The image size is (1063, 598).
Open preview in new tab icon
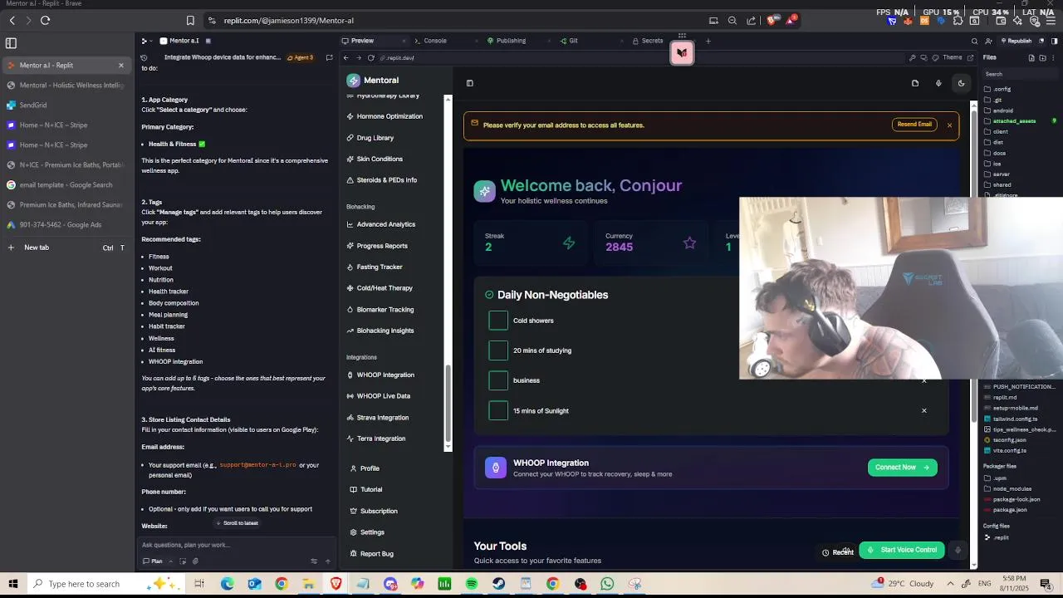[x=970, y=58]
